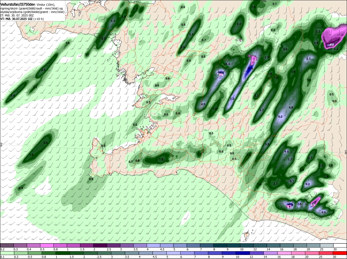Click the 7.2 precipitation value on the map
347x259 pixels.
point(232,99)
